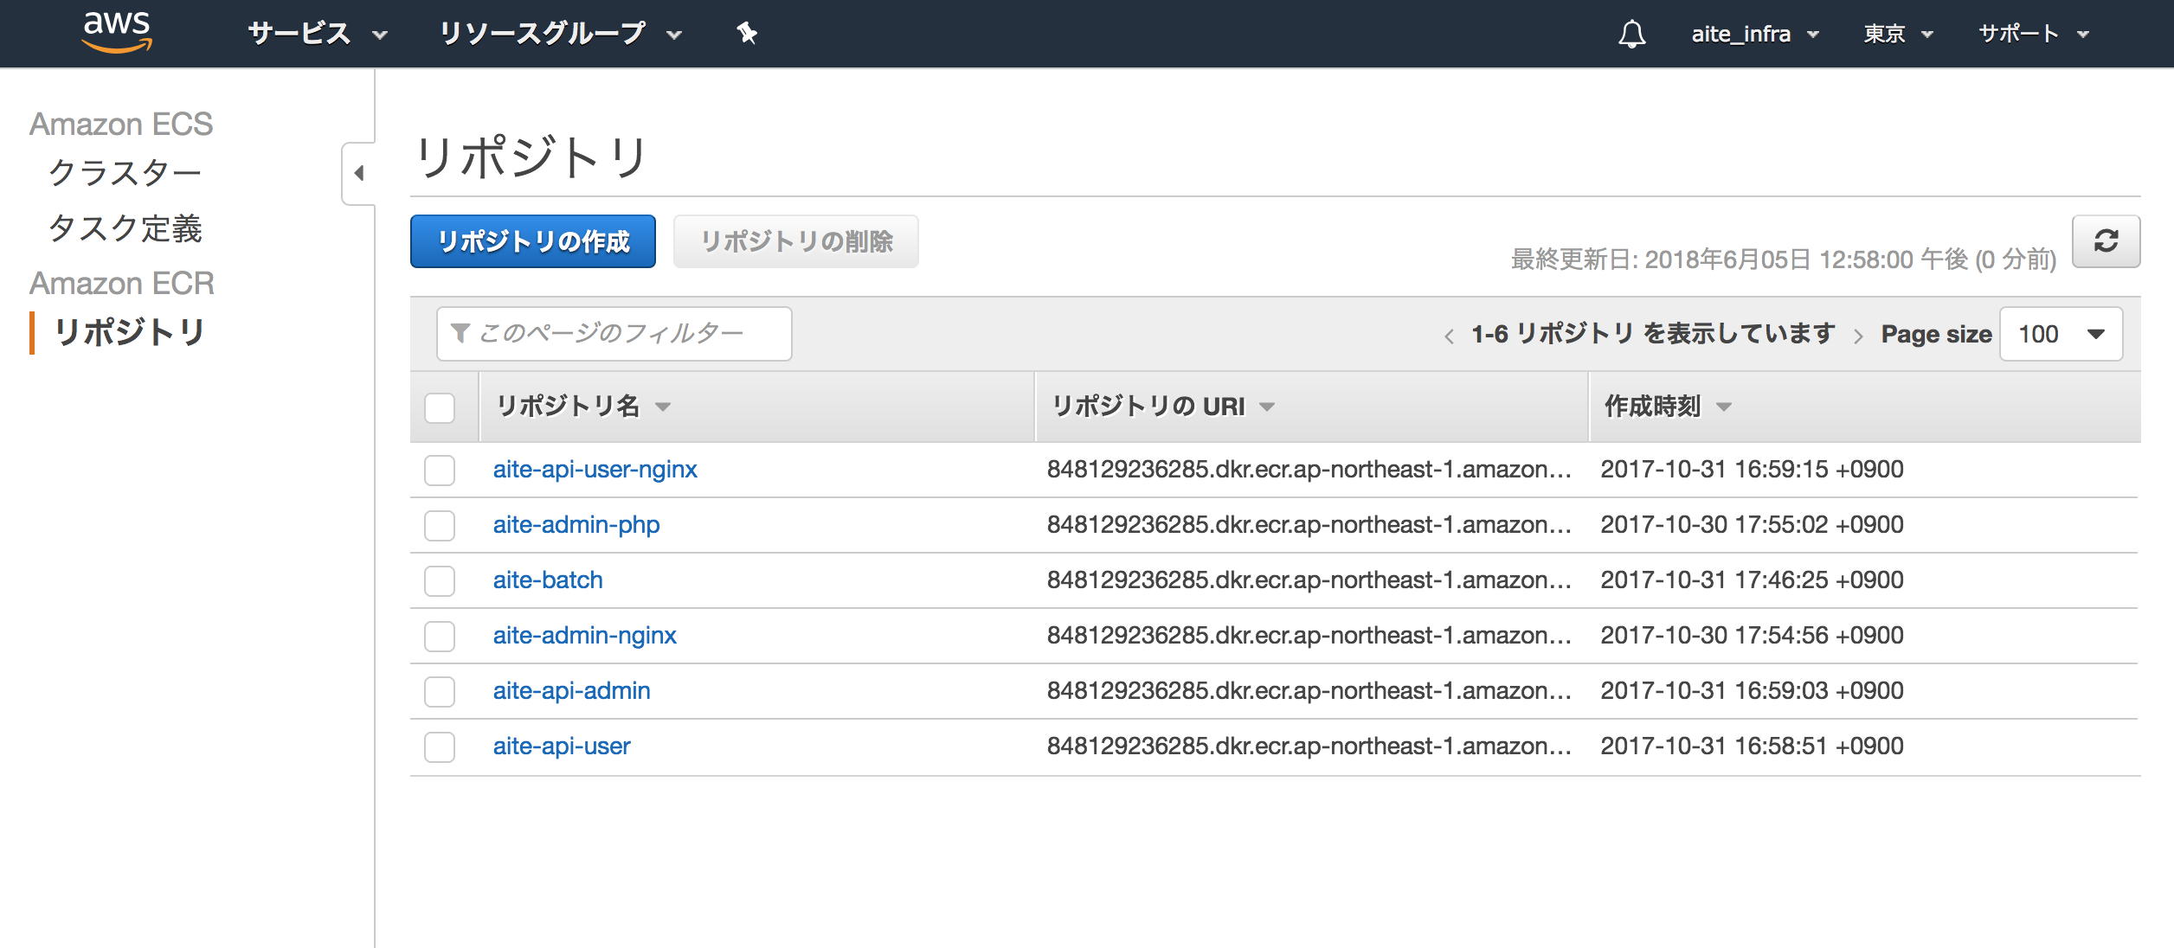Click the リポジトリの作成 button
This screenshot has width=2174, height=948.
[533, 241]
